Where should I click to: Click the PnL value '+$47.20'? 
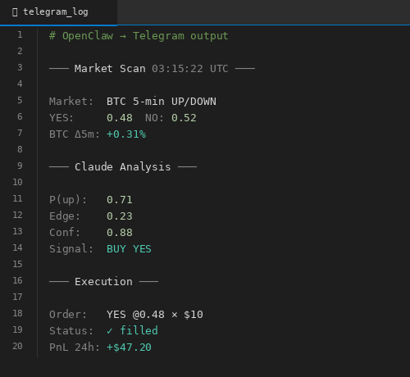(x=129, y=347)
